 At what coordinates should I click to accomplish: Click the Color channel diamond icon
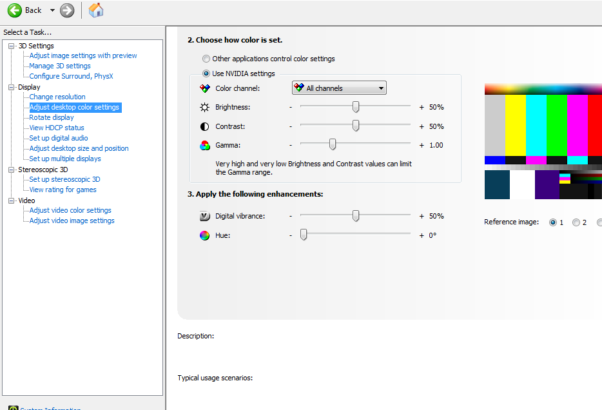click(x=204, y=88)
